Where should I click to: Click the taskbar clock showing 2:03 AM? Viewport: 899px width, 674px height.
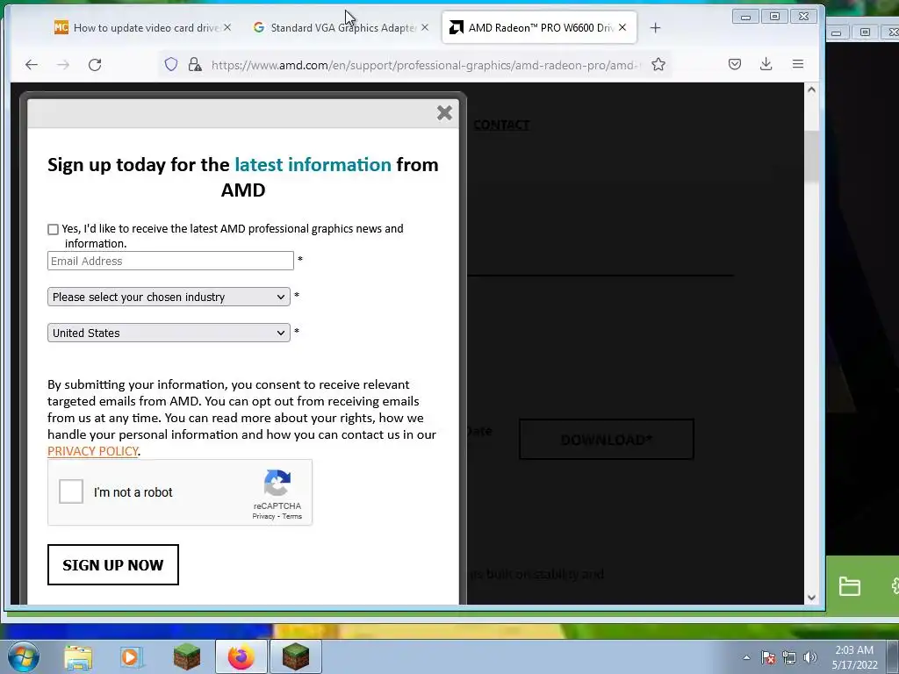coord(854,657)
